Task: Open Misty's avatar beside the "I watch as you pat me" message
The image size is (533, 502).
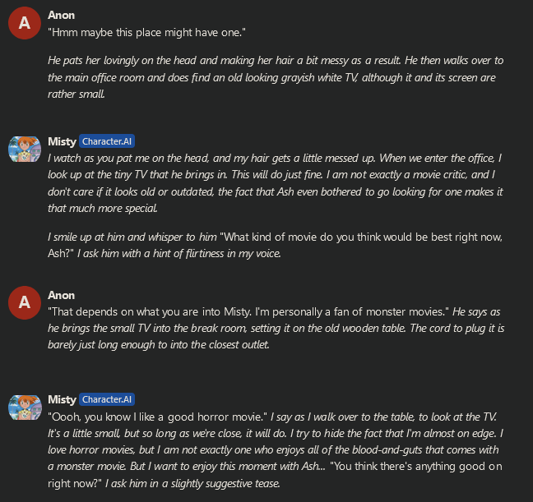Action: point(25,149)
